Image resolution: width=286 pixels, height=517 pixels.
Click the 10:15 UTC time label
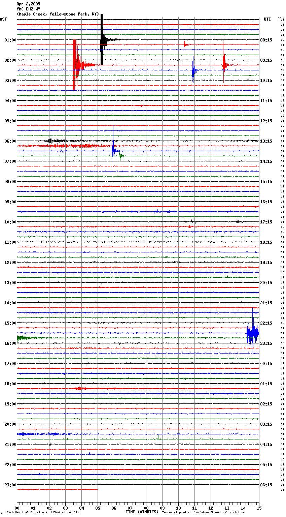[266, 81]
